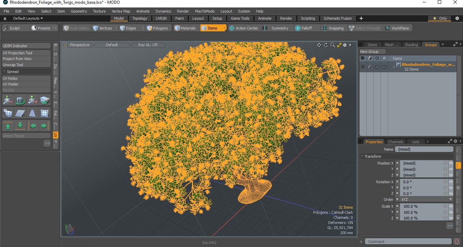463x247 pixels.
Task: Toggle visibility eye for Rhododendron group
Action: tap(363, 67)
